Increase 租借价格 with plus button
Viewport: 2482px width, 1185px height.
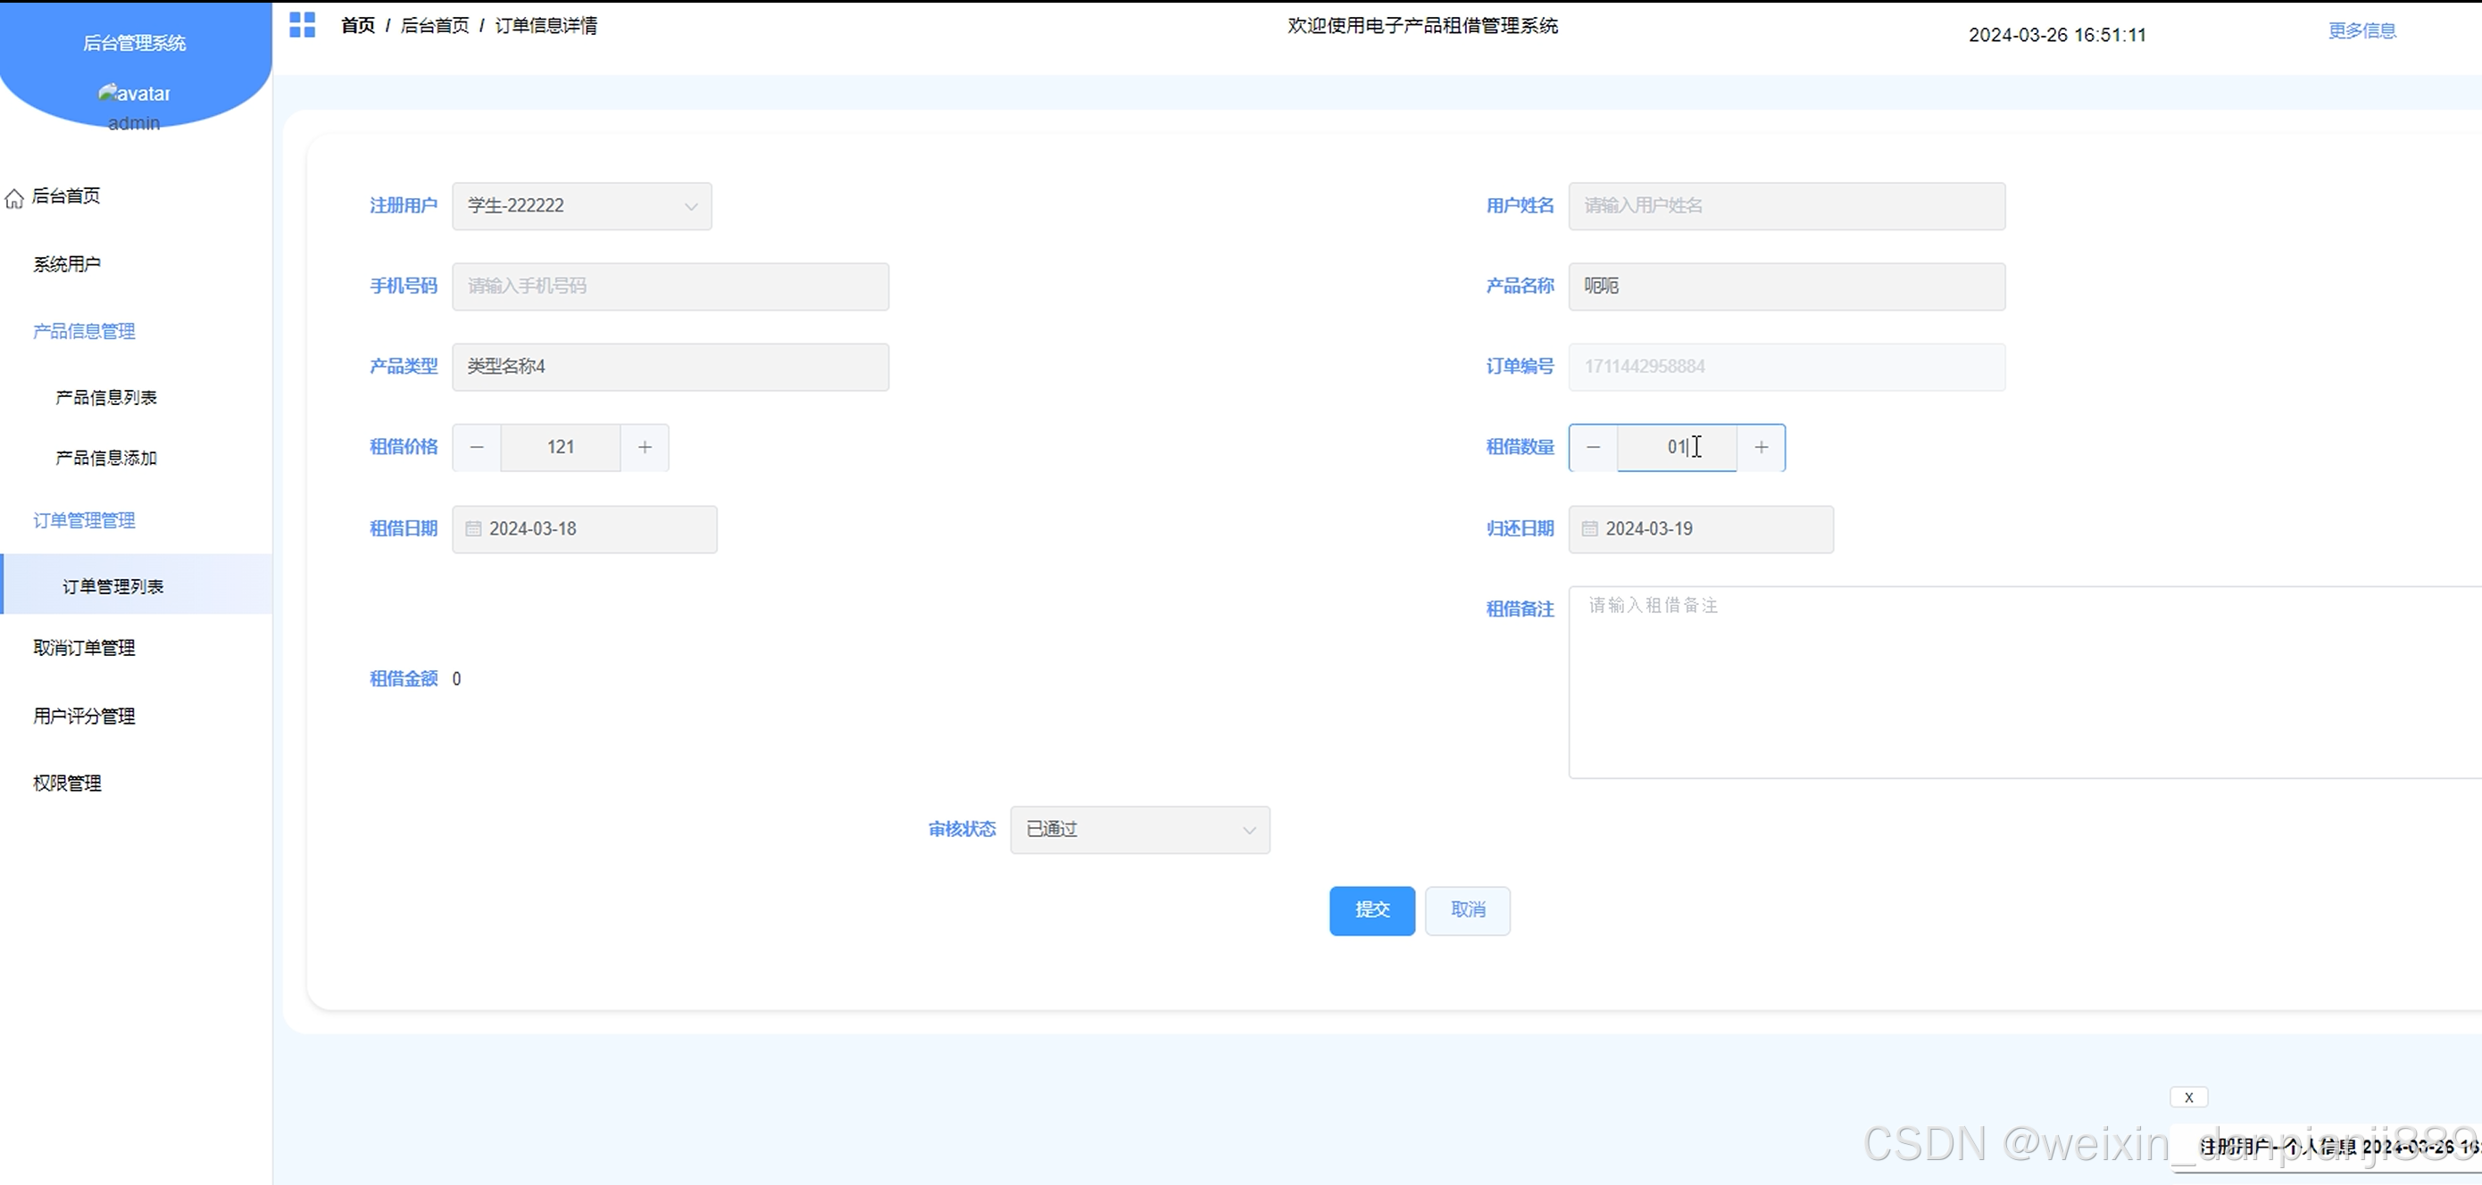pyautogui.click(x=645, y=448)
